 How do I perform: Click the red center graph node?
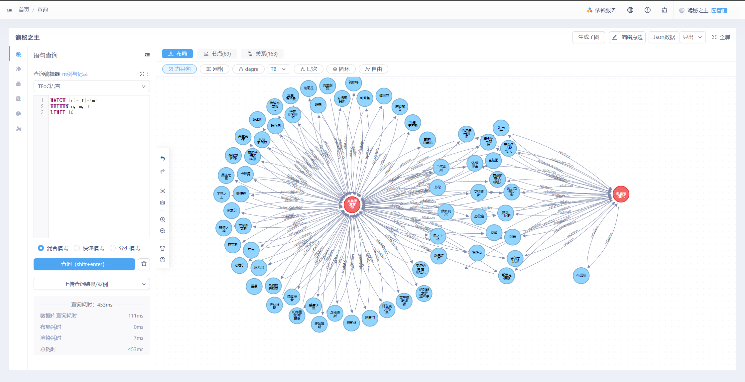point(352,204)
